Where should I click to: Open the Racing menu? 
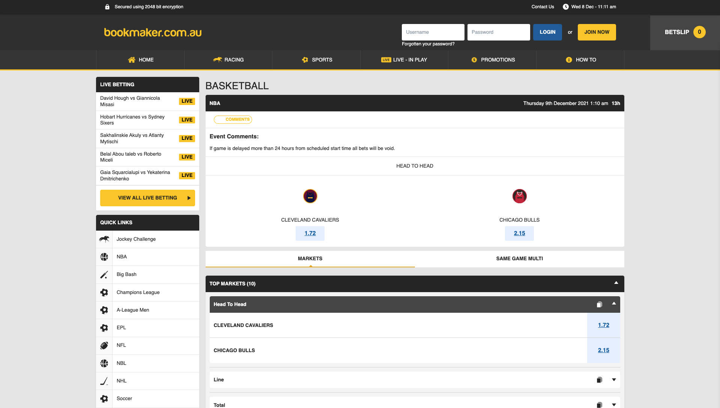coord(228,60)
